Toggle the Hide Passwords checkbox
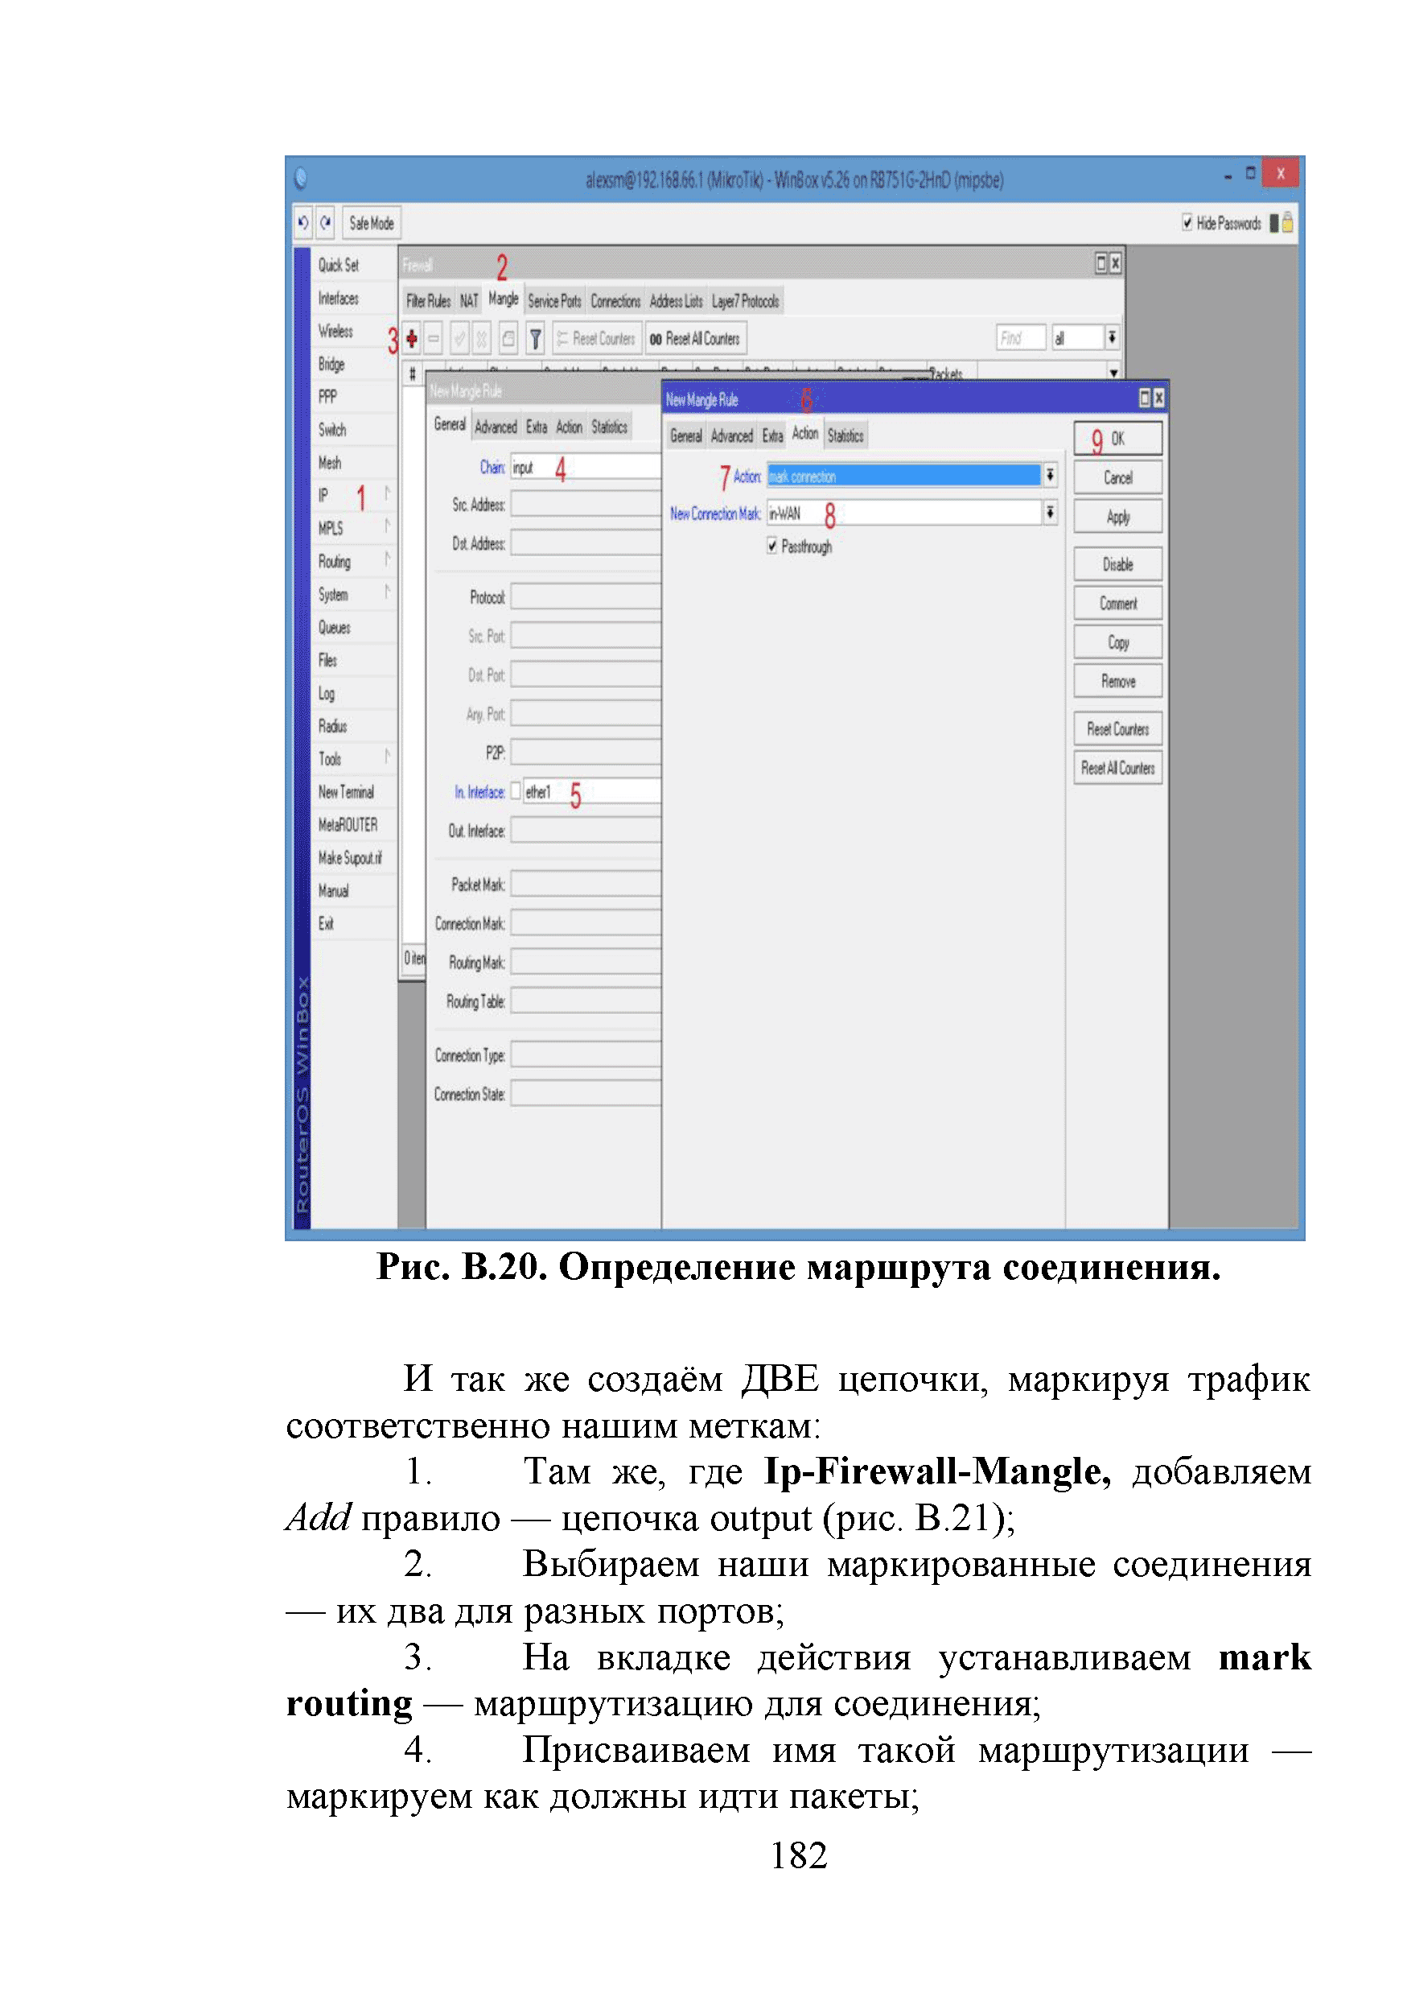The image size is (1407, 1997). pyautogui.click(x=1187, y=223)
